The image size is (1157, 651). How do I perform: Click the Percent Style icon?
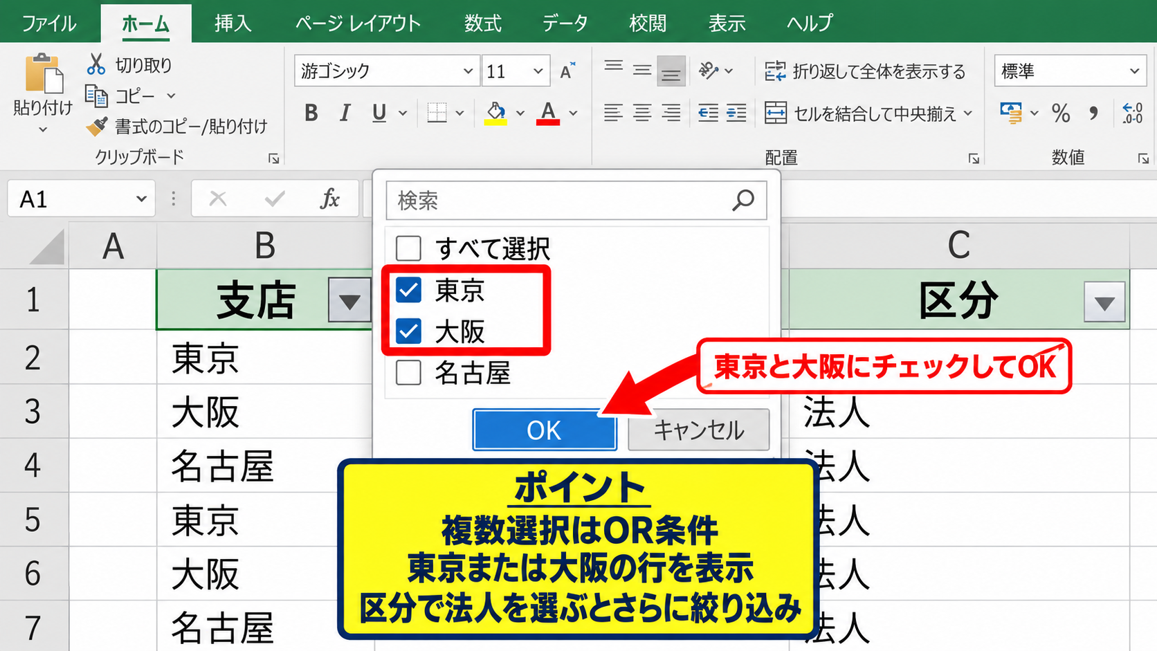[x=1061, y=113]
